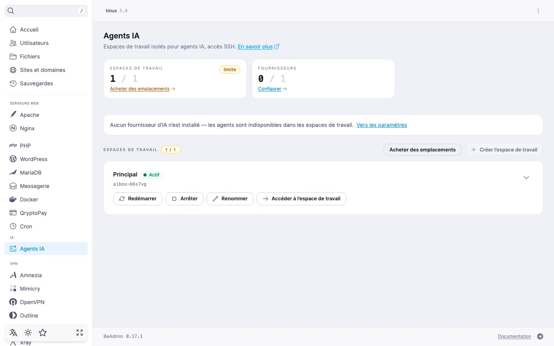This screenshot has width=554, height=346.
Task: Click the Redémarrer button
Action: pyautogui.click(x=138, y=199)
